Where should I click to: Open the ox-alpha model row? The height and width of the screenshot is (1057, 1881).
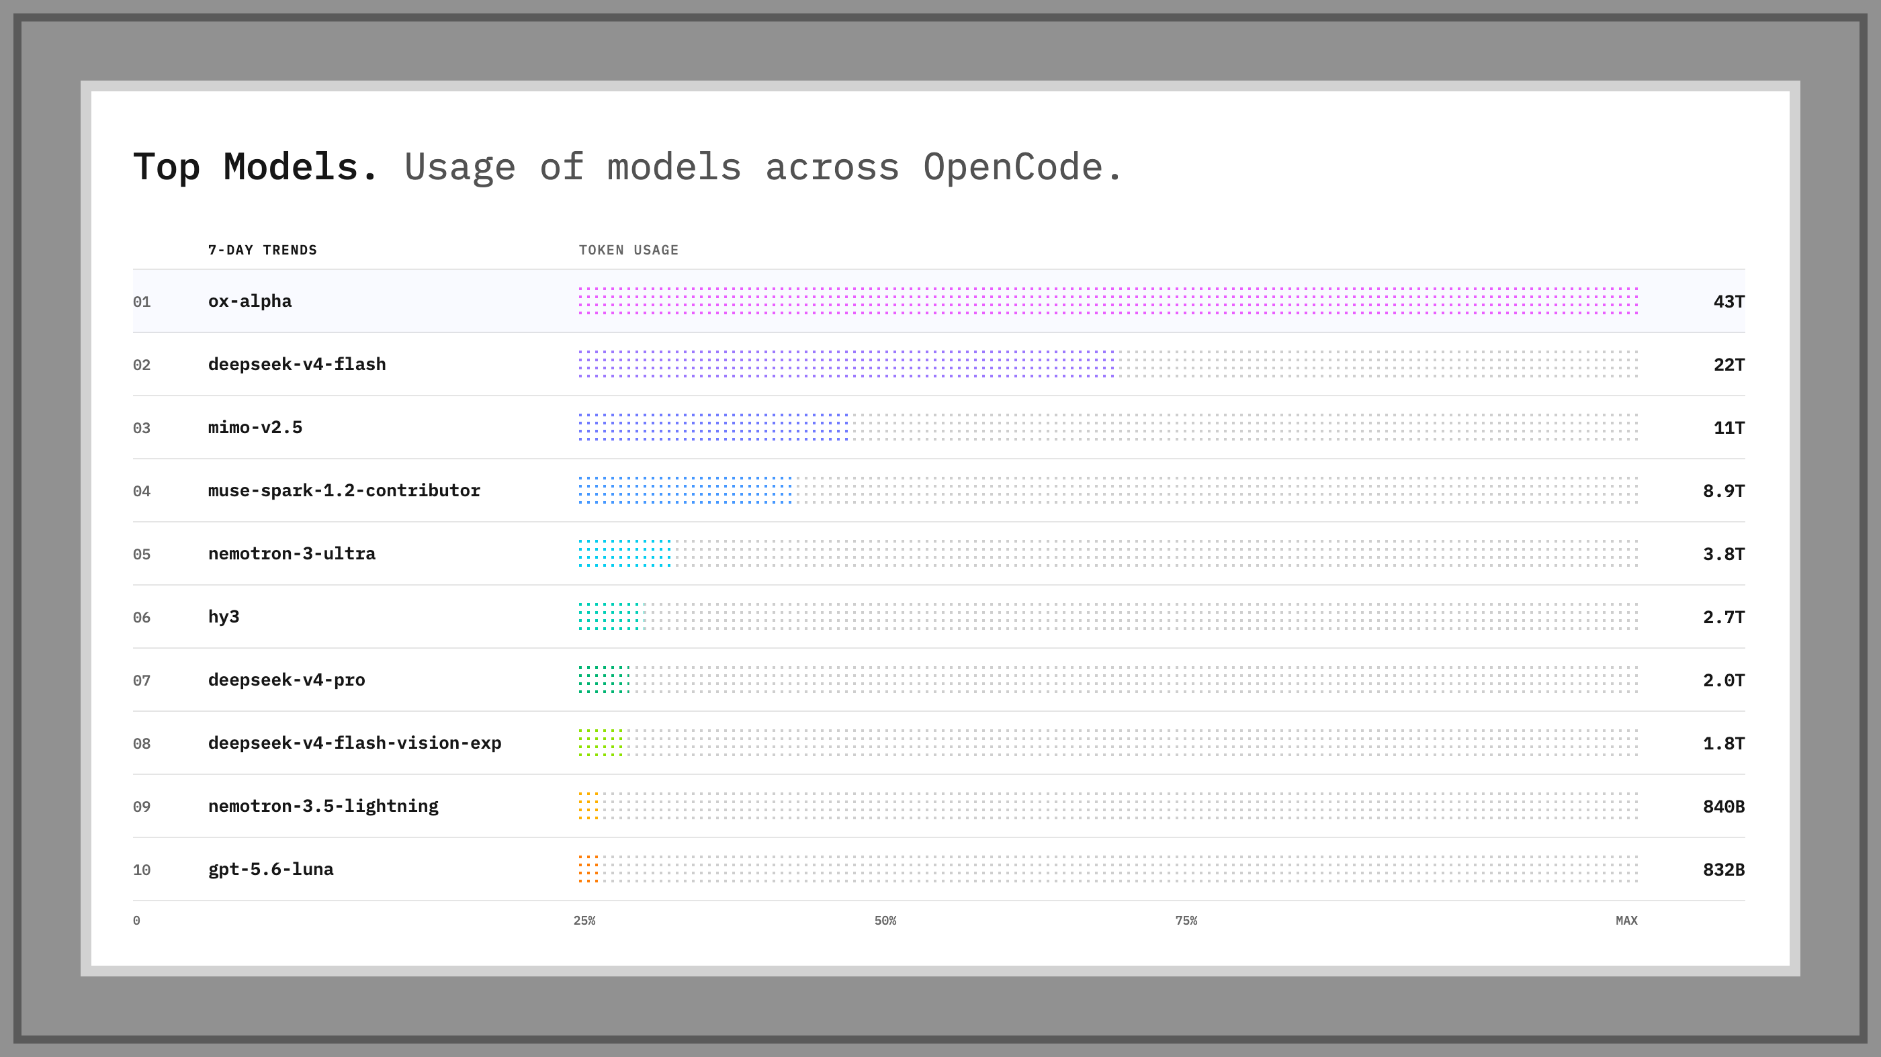939,301
